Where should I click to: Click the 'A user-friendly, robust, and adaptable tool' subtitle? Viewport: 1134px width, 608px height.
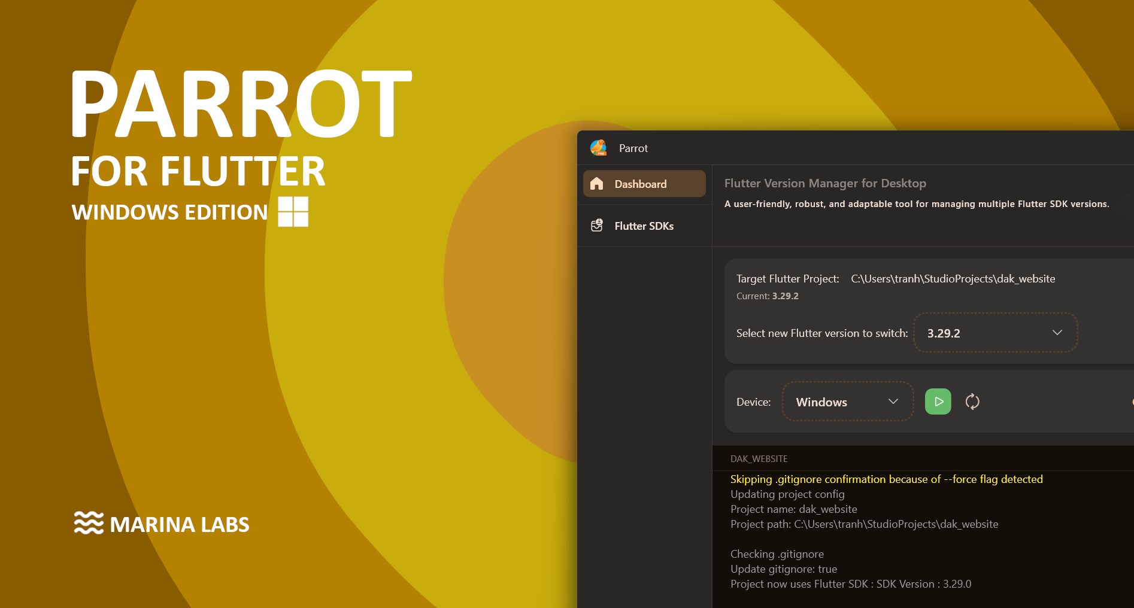917,204
